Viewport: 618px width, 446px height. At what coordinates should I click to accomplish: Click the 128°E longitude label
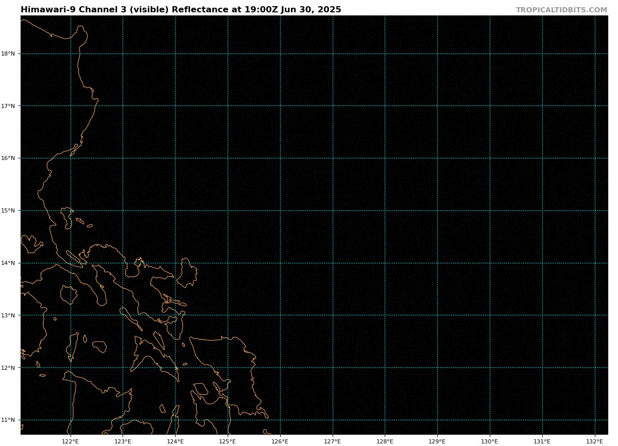click(385, 441)
